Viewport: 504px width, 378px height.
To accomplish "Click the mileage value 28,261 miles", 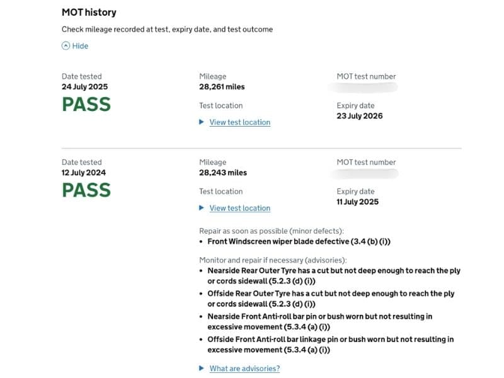I will [221, 86].
